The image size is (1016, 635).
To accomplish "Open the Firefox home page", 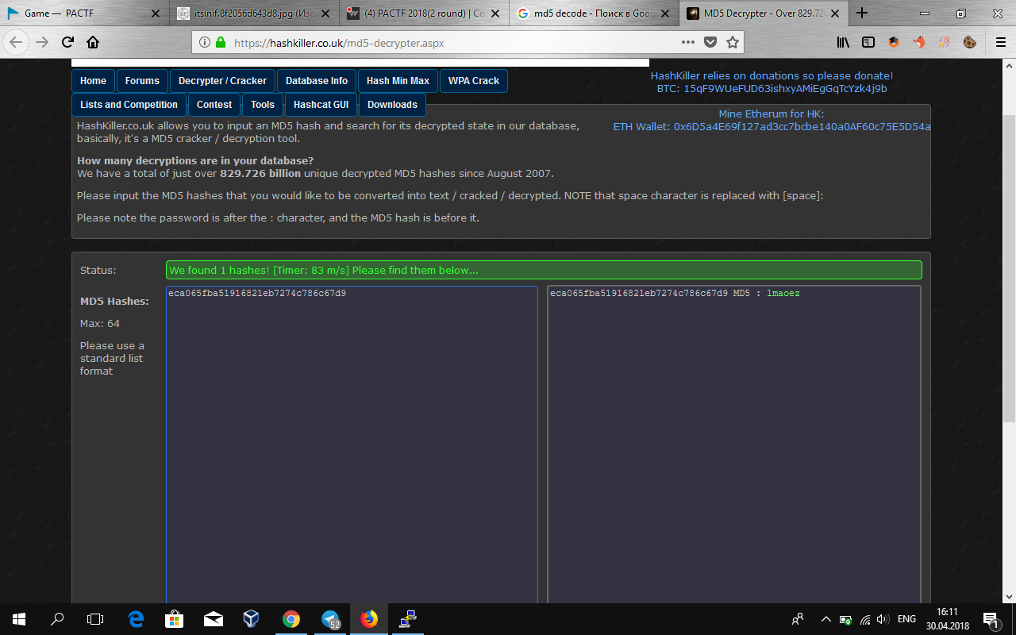I will (93, 42).
